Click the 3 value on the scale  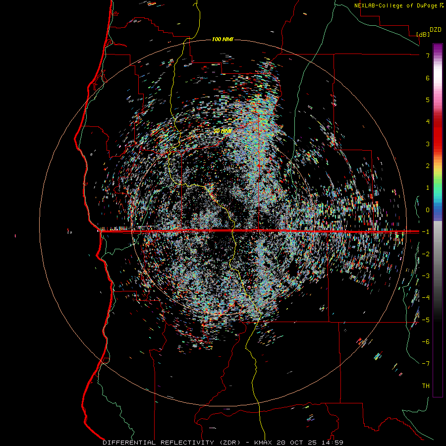click(428, 144)
